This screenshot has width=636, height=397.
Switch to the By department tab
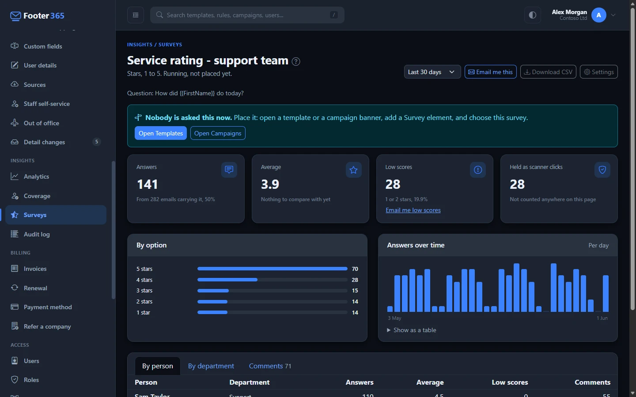point(211,366)
